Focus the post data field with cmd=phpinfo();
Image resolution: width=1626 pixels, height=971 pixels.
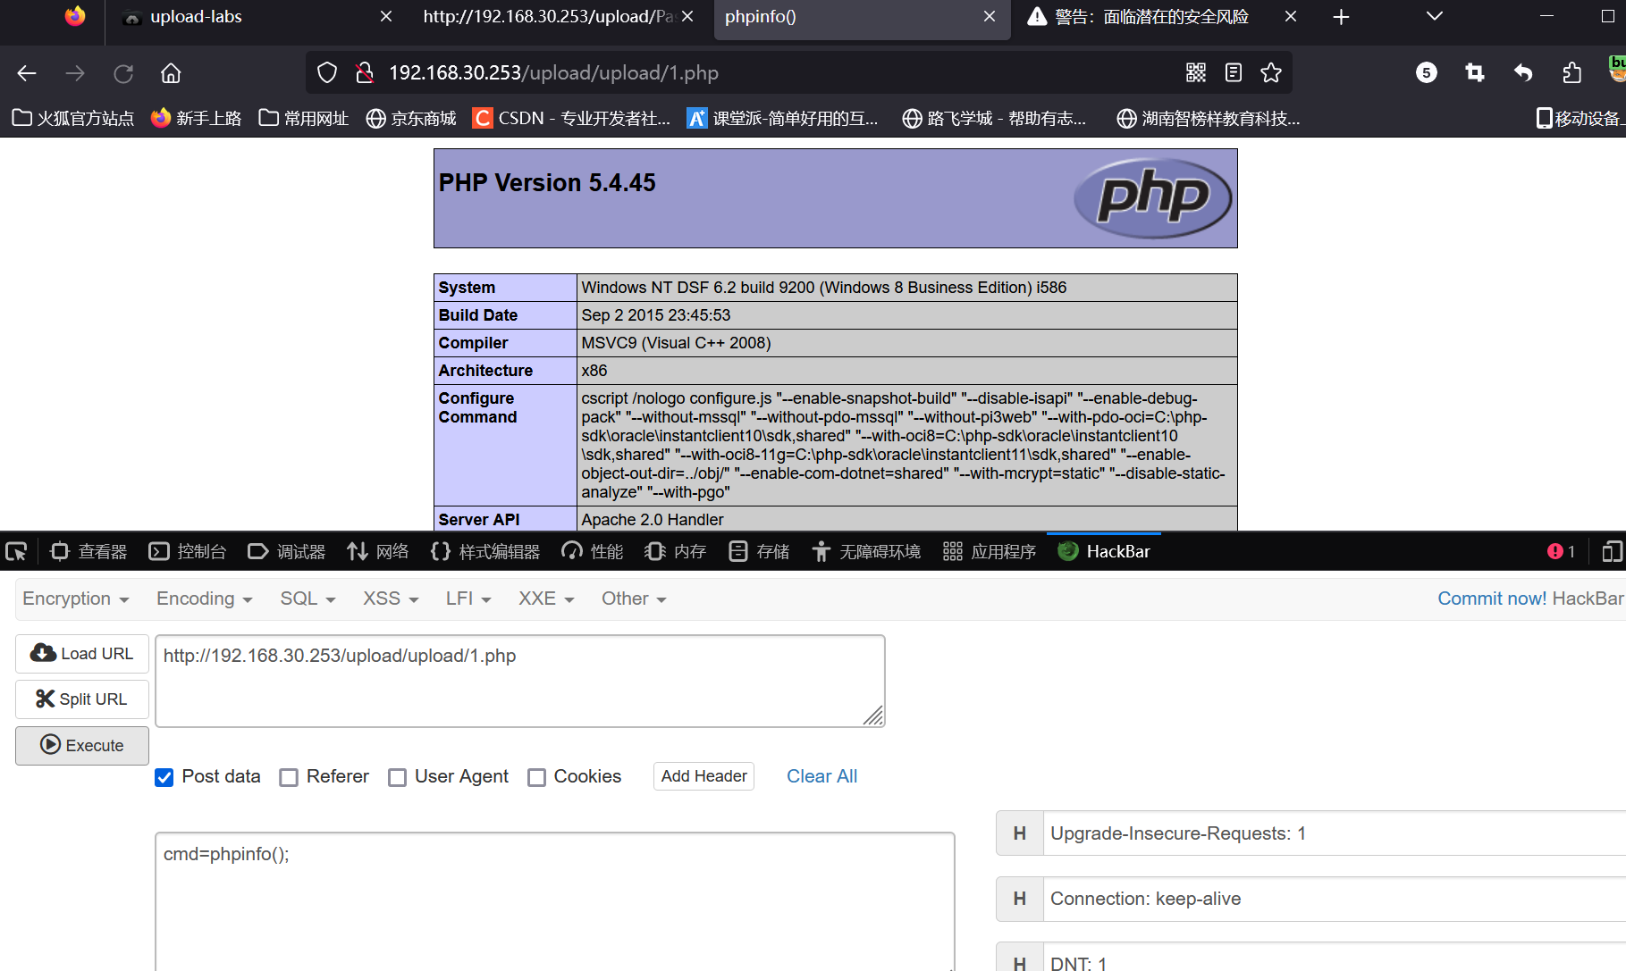point(555,901)
